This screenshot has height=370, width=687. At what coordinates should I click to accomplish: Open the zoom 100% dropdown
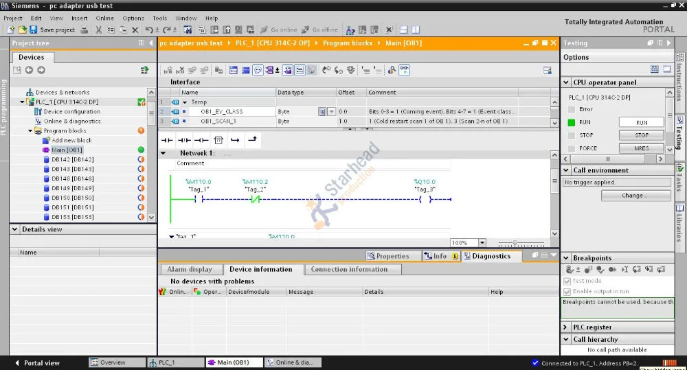tap(482, 242)
